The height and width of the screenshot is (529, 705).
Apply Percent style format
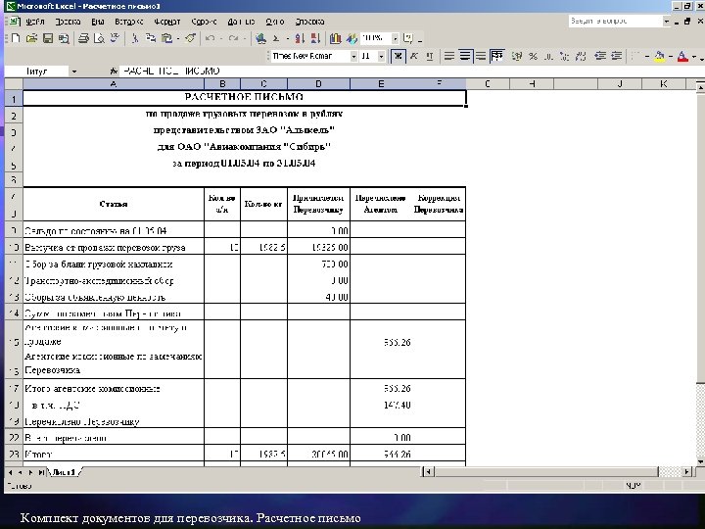(533, 56)
